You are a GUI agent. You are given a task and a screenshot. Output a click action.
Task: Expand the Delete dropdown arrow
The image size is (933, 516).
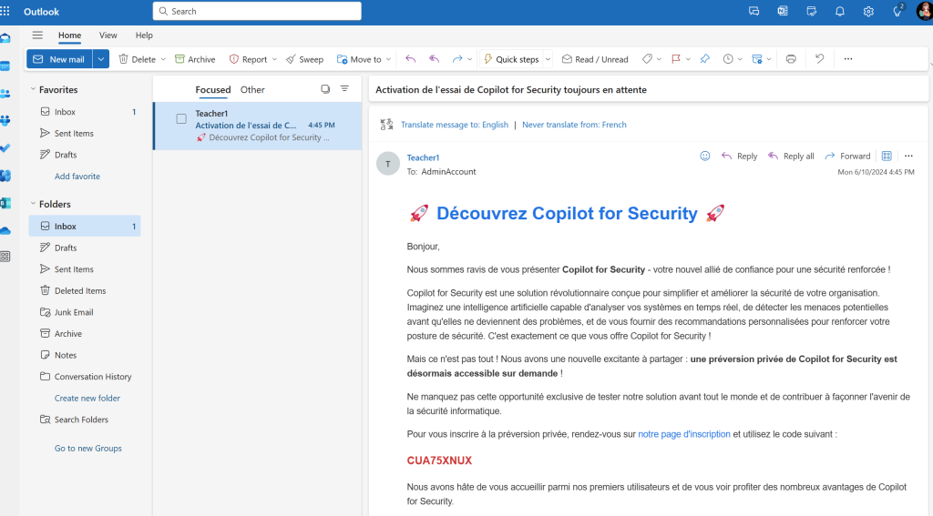pyautogui.click(x=163, y=59)
